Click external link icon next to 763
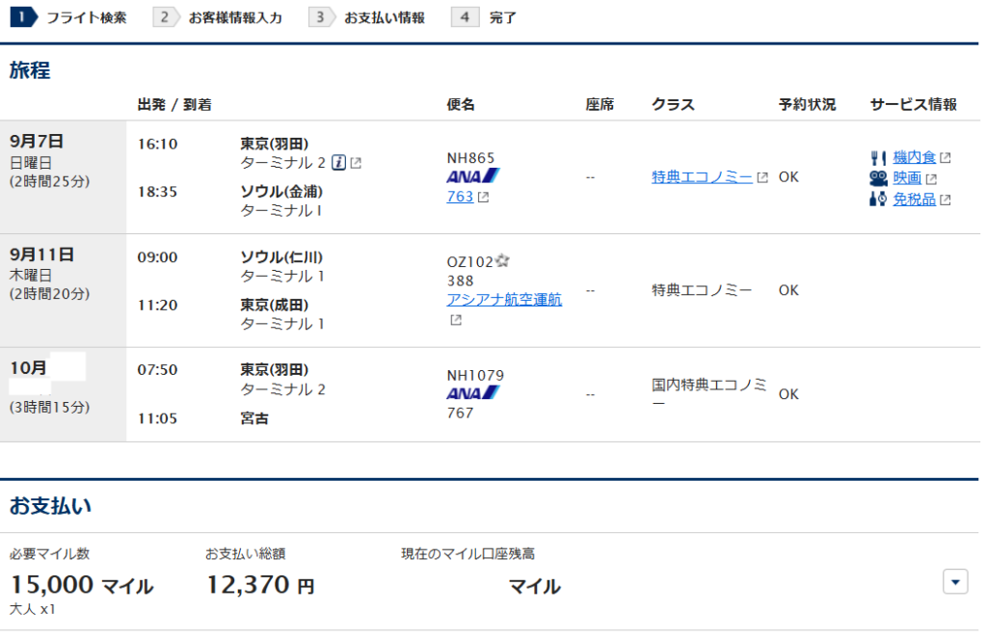 click(484, 198)
